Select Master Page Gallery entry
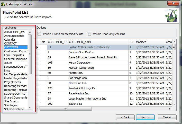 click(16, 78)
